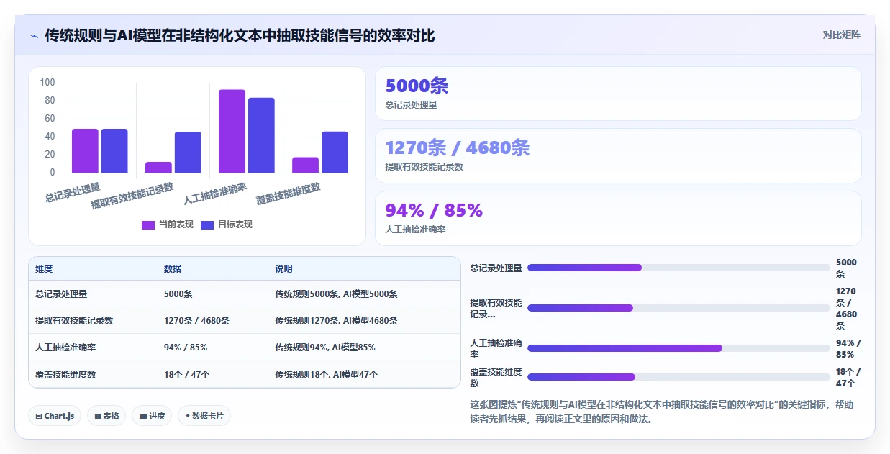The height and width of the screenshot is (454, 890).
Task: Click the 5000条 value right of the progress bar
Action: [x=846, y=268]
